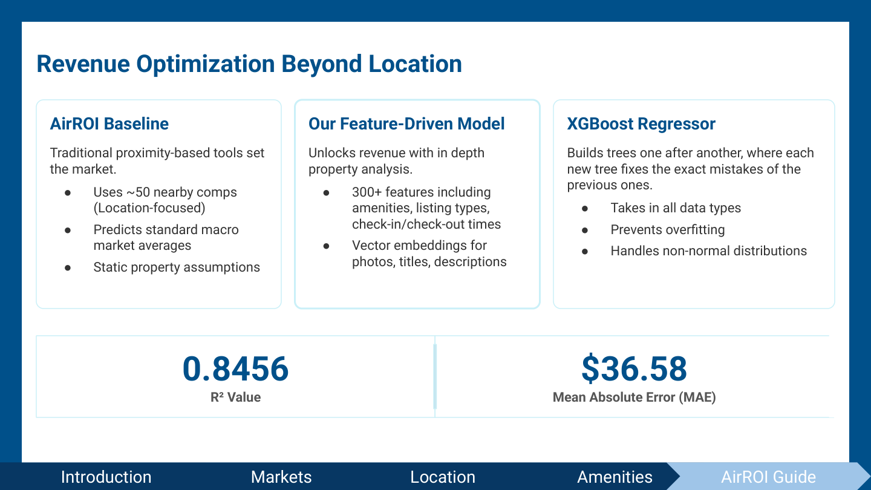Click bullet 'Prevents overfitting'
This screenshot has height=490, width=871.
(x=668, y=230)
